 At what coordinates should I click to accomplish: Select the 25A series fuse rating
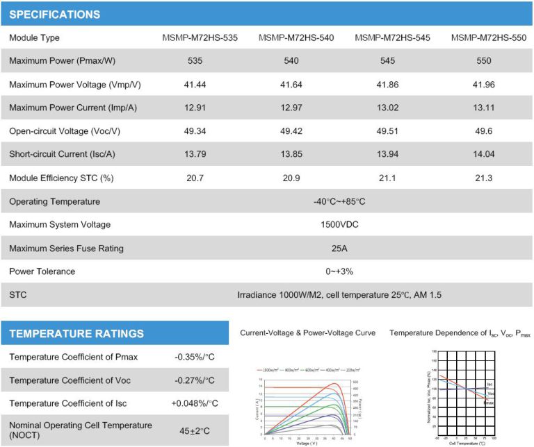[339, 248]
